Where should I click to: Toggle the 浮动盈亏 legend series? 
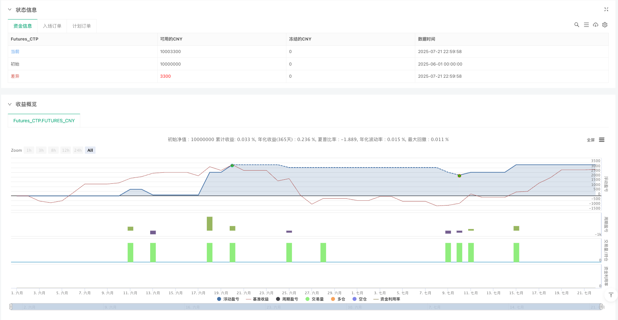tap(228, 299)
